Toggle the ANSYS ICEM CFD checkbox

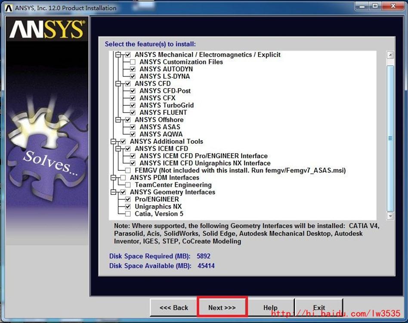(128, 148)
